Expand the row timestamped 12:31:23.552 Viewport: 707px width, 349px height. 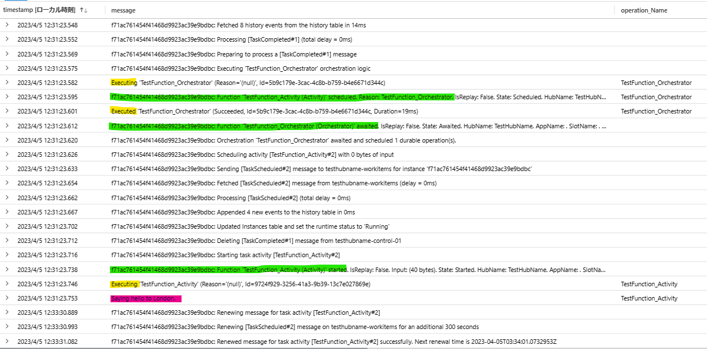click(7, 39)
